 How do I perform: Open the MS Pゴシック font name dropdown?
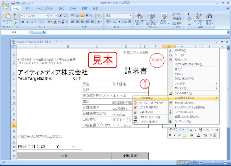(x=47, y=16)
